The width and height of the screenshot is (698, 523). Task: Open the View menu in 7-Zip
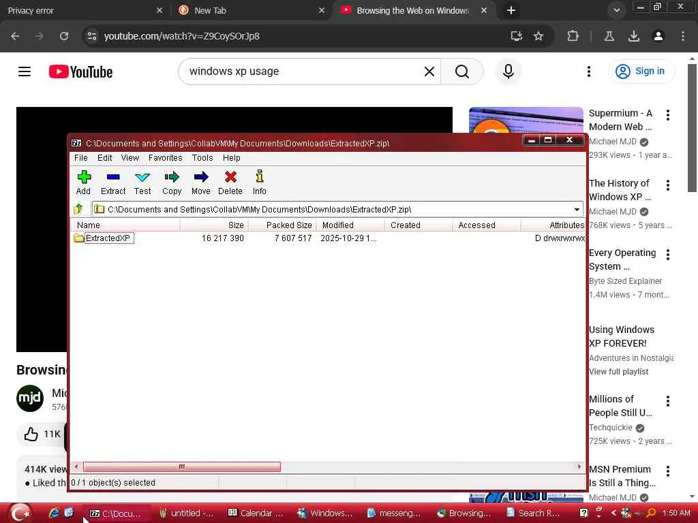[130, 158]
